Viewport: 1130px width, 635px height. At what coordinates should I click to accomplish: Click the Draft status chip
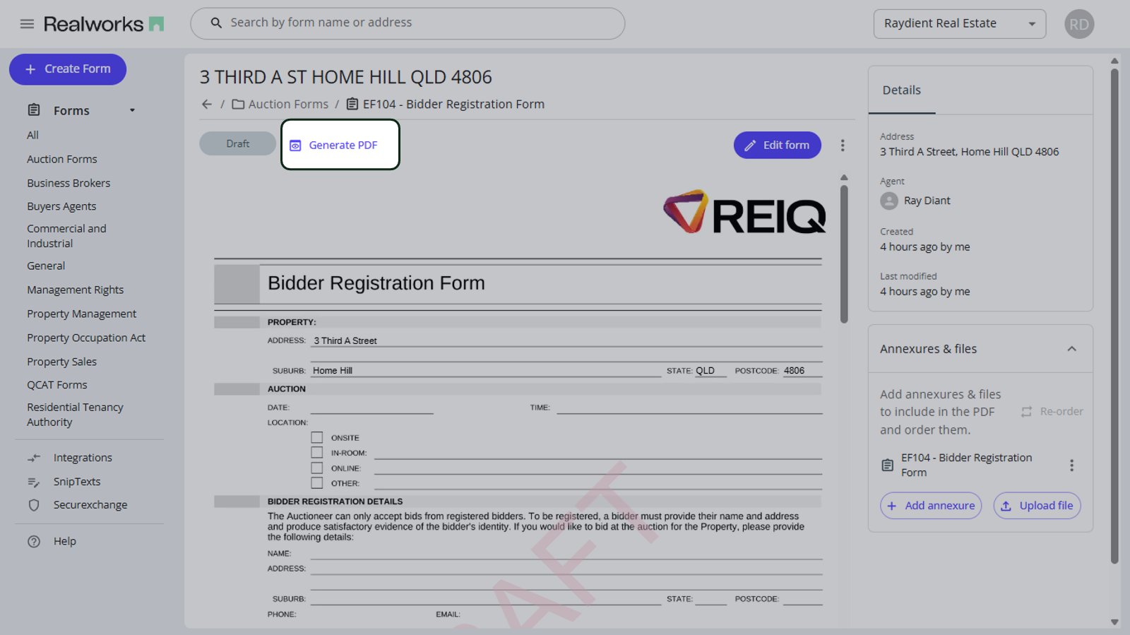point(238,144)
